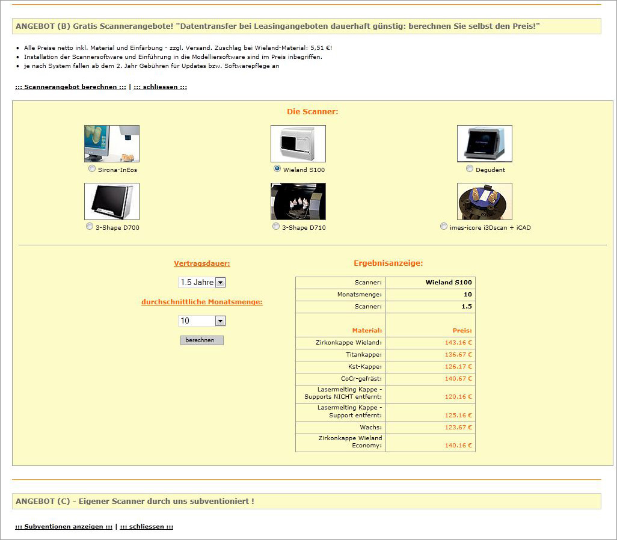Click the Degudent scanner picture
Image resolution: width=617 pixels, height=540 pixels.
point(485,144)
